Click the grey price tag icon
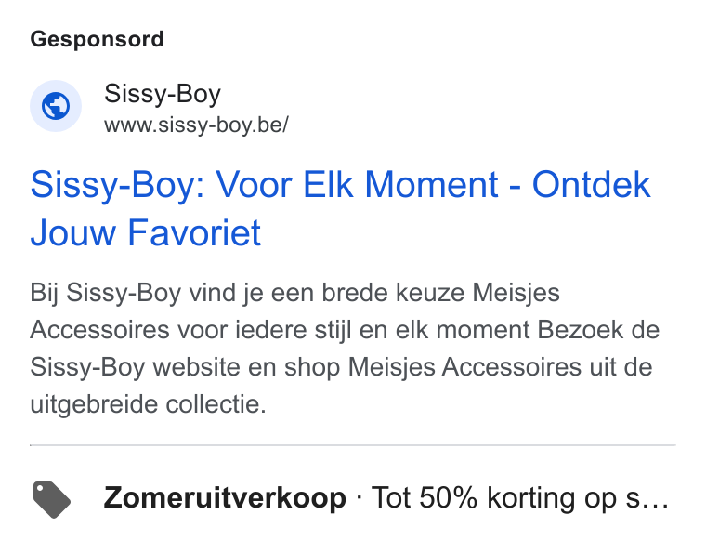The width and height of the screenshot is (706, 554). 52,499
